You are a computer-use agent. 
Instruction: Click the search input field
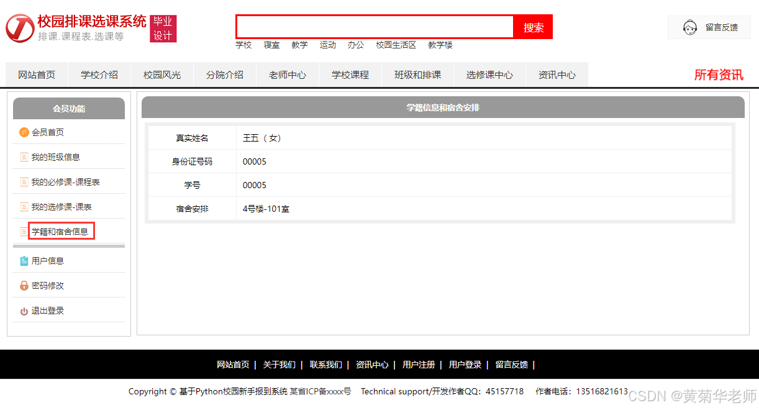(x=375, y=27)
